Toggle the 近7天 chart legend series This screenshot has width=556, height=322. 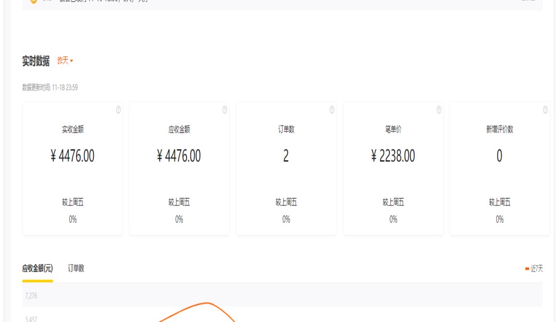pyautogui.click(x=534, y=269)
